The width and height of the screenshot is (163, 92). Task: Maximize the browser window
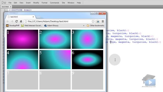pos(97,13)
